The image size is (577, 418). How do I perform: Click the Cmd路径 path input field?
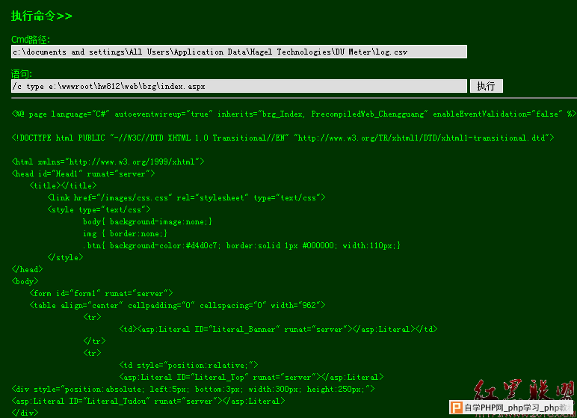239,52
